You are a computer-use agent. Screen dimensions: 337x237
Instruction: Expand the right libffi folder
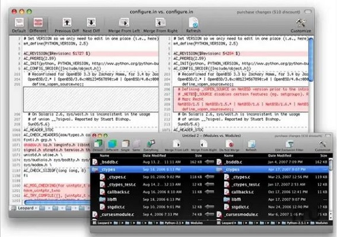point(226,199)
